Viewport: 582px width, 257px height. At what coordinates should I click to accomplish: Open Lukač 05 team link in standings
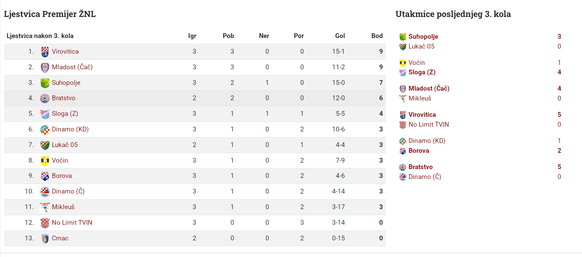click(x=65, y=145)
